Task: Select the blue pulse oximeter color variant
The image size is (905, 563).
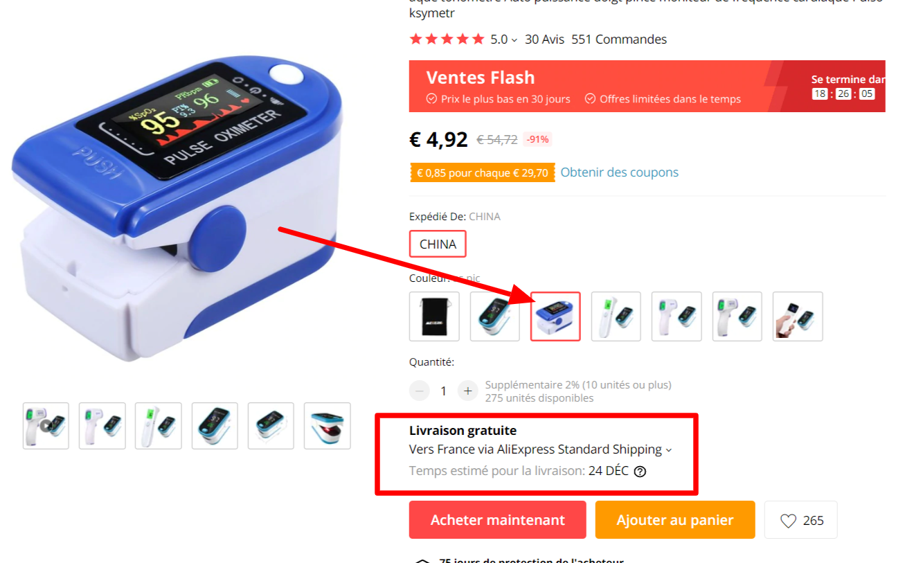Action: [x=555, y=316]
